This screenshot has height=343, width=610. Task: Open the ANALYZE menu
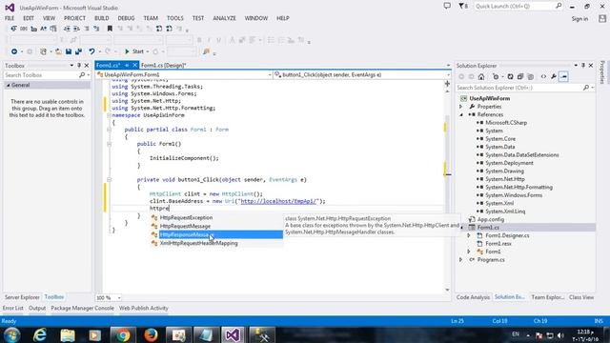click(x=224, y=18)
